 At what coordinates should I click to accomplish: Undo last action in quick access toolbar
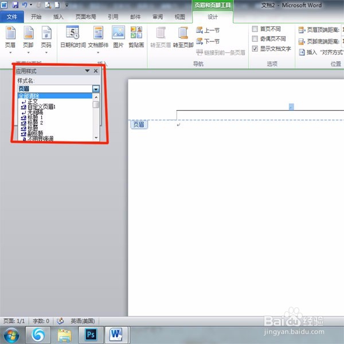coord(24,5)
